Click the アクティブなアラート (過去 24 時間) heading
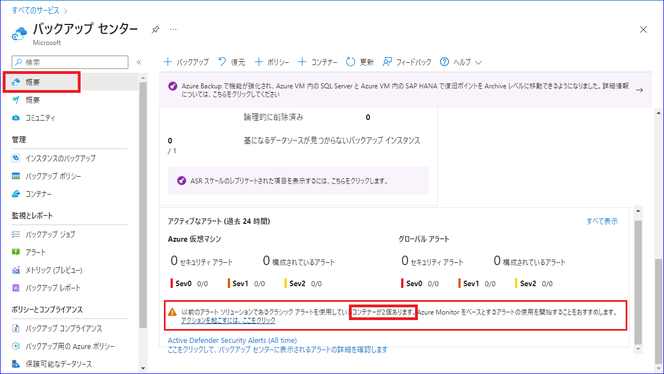Viewport: 664px width, 374px height. point(218,221)
